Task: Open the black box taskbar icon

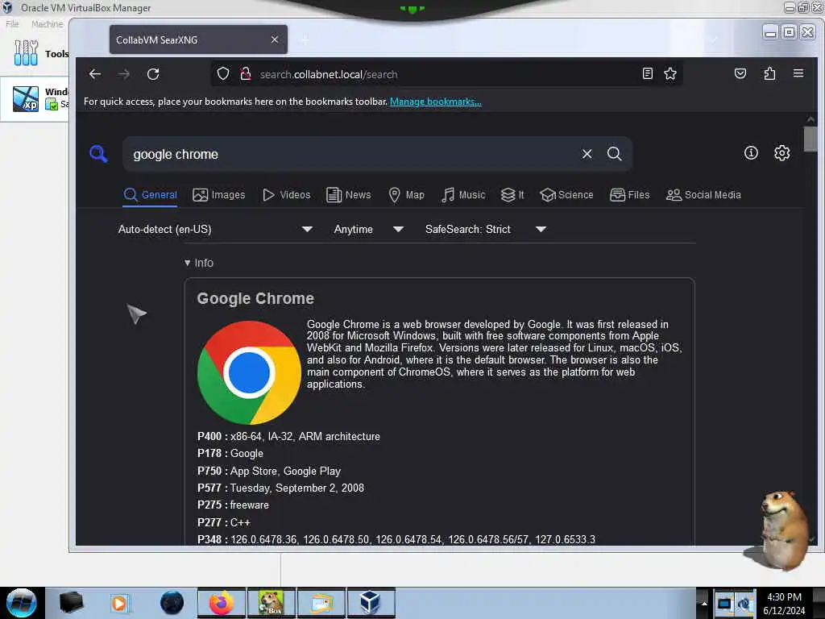Action: (x=71, y=603)
